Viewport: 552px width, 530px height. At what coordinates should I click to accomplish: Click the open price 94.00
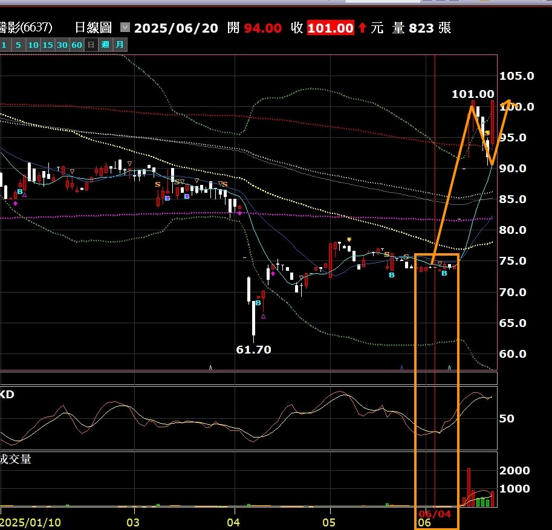[262, 28]
